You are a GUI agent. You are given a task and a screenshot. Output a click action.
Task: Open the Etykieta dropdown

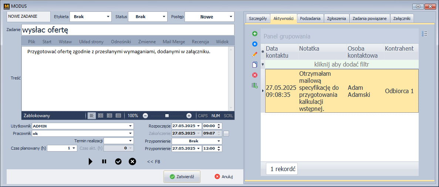[x=108, y=17]
